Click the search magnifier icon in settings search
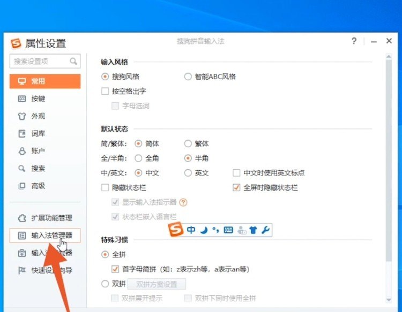Image resolution: width=402 pixels, height=312 pixels. click(73, 61)
